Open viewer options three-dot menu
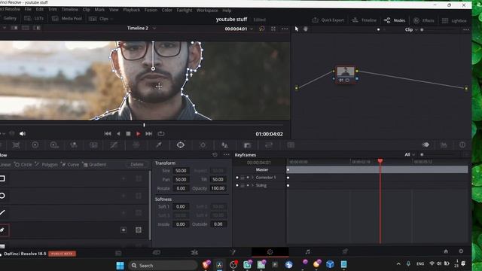The image size is (482, 271). point(285,29)
